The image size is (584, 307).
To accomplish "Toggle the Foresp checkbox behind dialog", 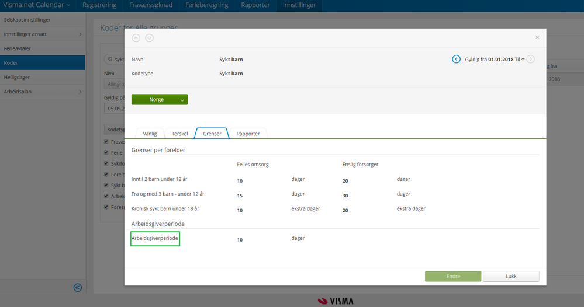I will click(106, 207).
